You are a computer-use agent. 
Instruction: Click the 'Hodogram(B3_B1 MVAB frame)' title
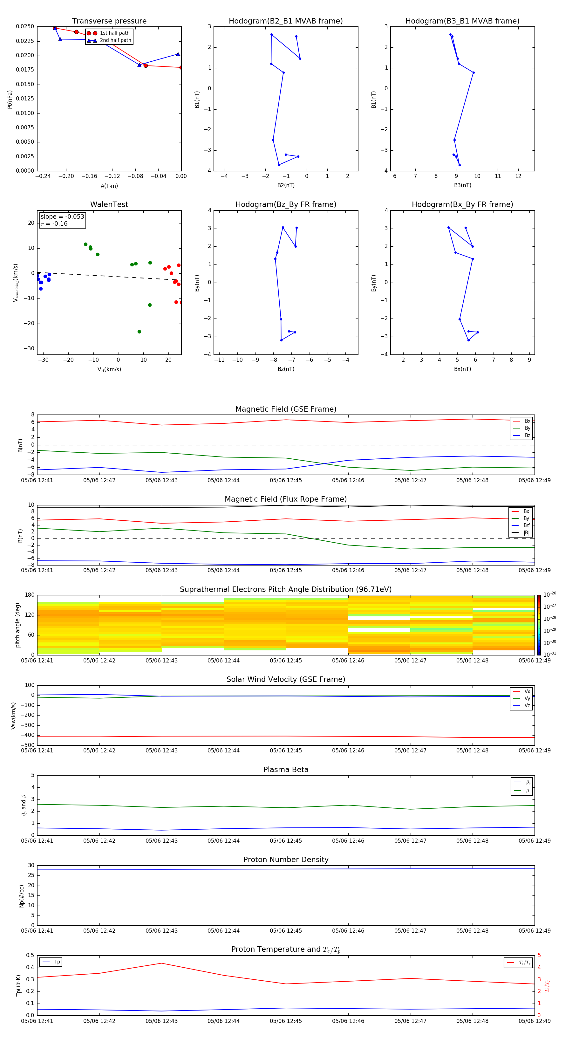coord(462,21)
